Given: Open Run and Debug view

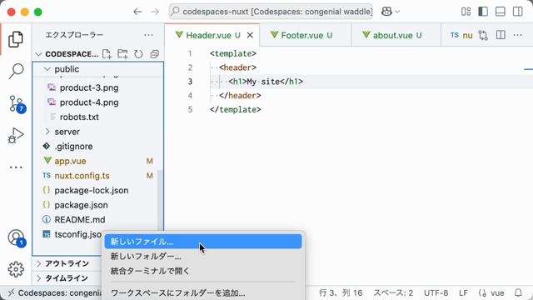Looking at the screenshot, I should pyautogui.click(x=16, y=135).
